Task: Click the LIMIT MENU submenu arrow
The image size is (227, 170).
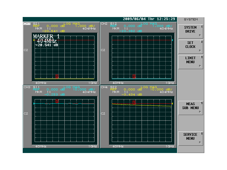Action: pyautogui.click(x=200, y=66)
